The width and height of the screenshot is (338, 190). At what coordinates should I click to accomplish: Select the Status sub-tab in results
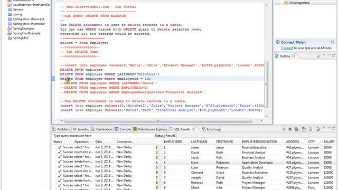tap(159, 136)
